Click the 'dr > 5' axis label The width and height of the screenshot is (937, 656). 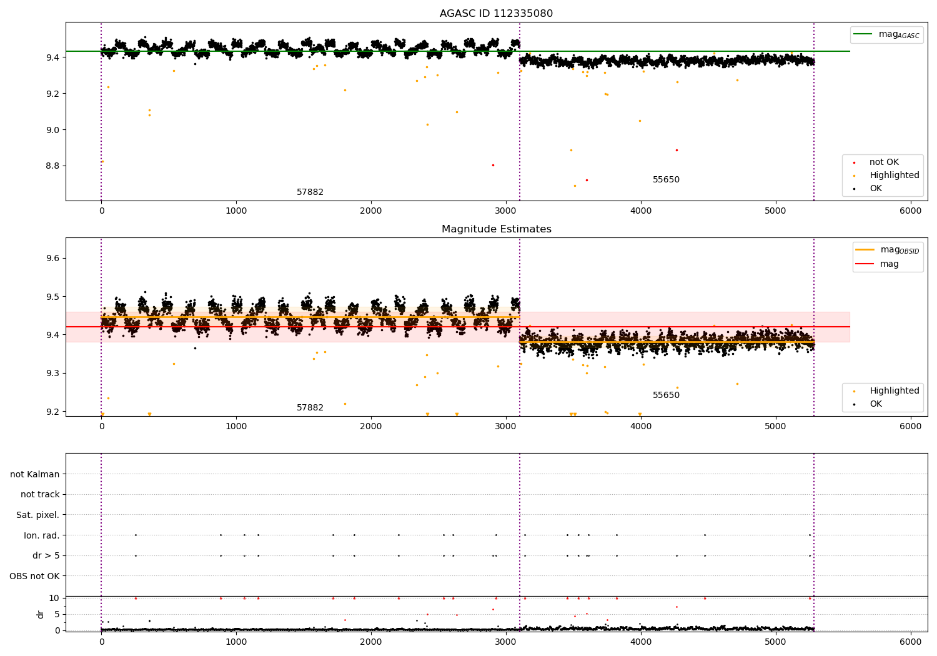click(46, 556)
